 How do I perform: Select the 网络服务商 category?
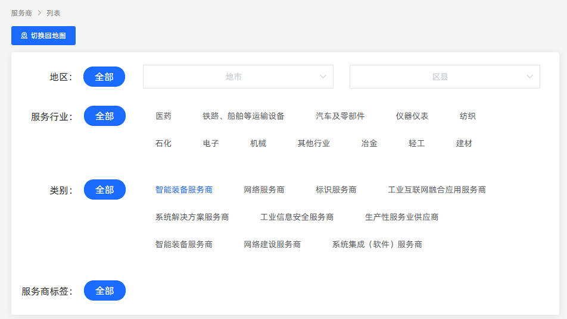264,189
